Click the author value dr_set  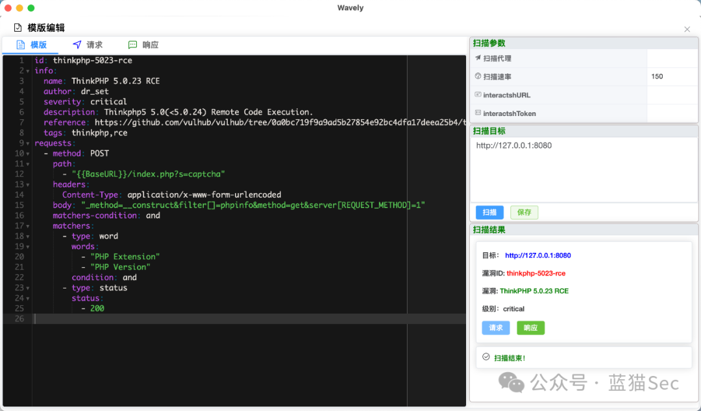[95, 91]
